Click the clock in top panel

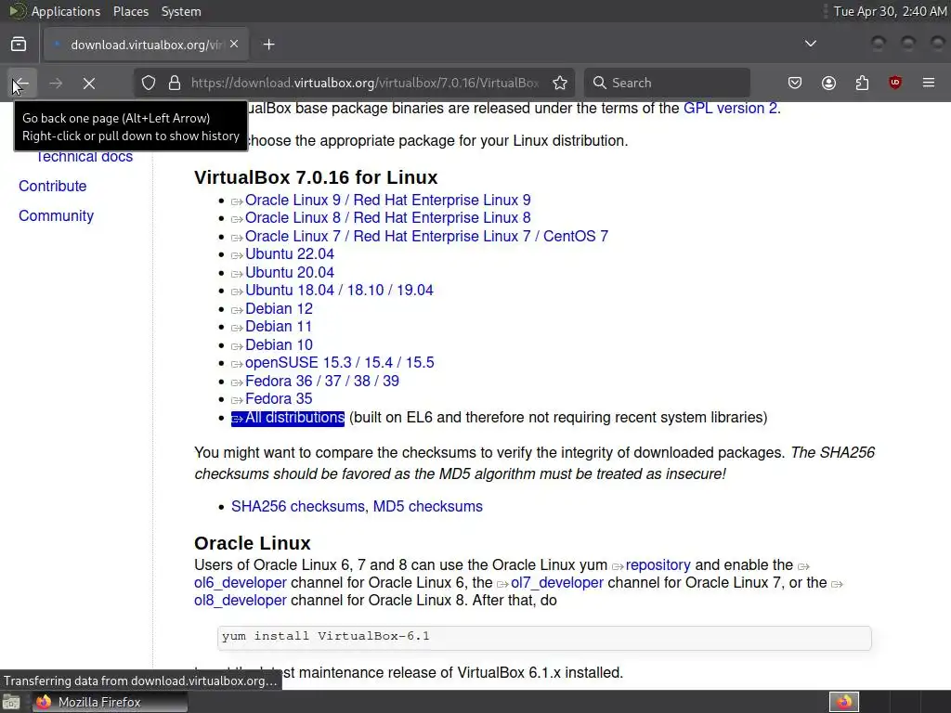coord(889,11)
